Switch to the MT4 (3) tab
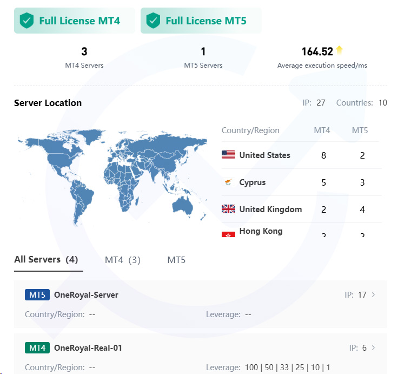This screenshot has width=398, height=374. tap(123, 260)
